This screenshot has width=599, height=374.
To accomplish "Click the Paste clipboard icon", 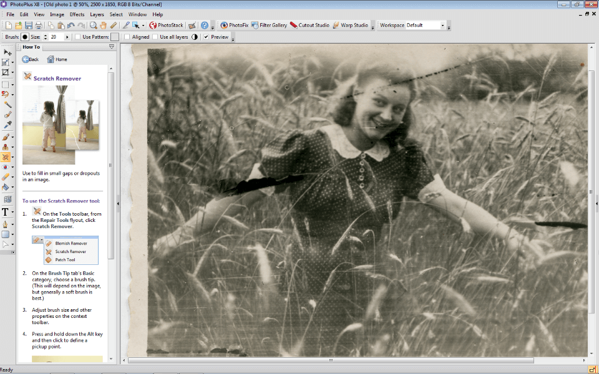I will point(61,26).
